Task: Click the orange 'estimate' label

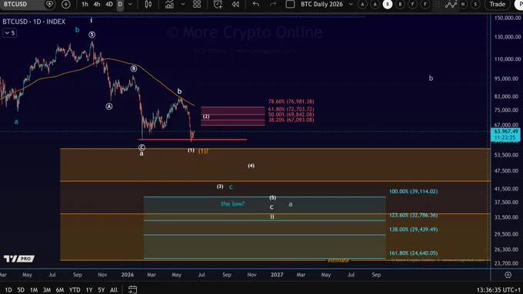Action: [338, 260]
